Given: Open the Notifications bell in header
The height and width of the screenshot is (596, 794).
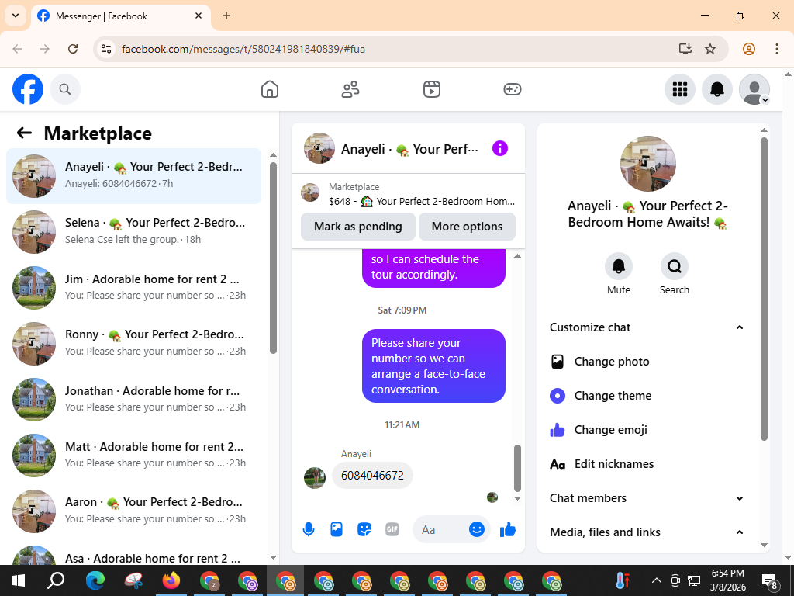Looking at the screenshot, I should (717, 89).
